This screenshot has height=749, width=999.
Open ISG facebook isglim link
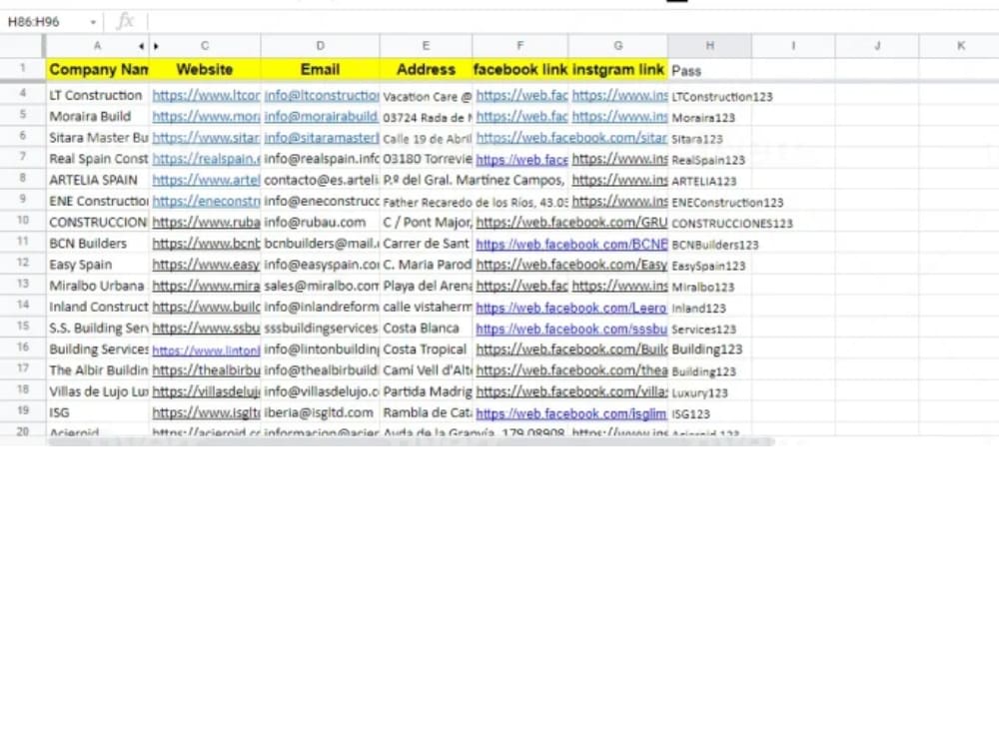point(570,413)
